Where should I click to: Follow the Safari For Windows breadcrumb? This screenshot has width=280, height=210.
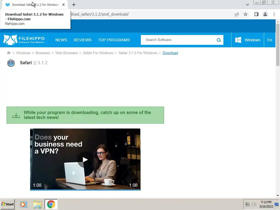98,53
